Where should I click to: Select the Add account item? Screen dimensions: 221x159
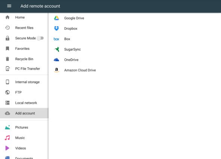coord(24,113)
